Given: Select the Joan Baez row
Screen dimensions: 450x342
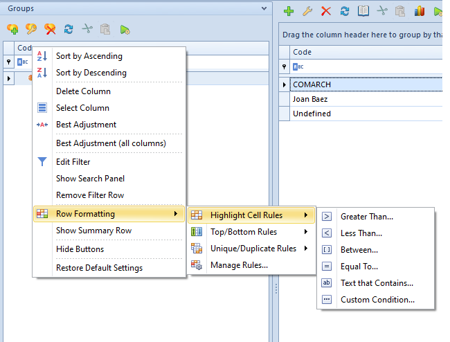Looking at the screenshot, I should [x=366, y=99].
